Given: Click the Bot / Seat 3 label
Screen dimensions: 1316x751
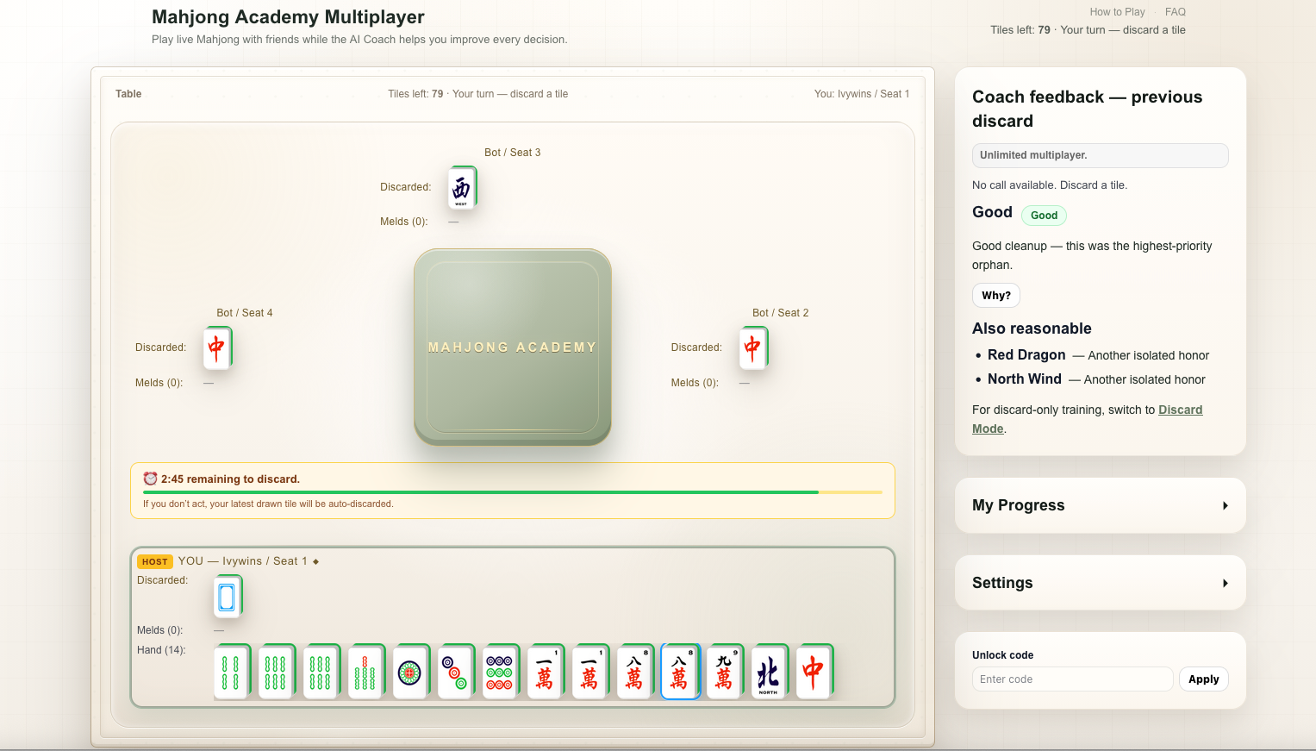Looking at the screenshot, I should 513,153.
